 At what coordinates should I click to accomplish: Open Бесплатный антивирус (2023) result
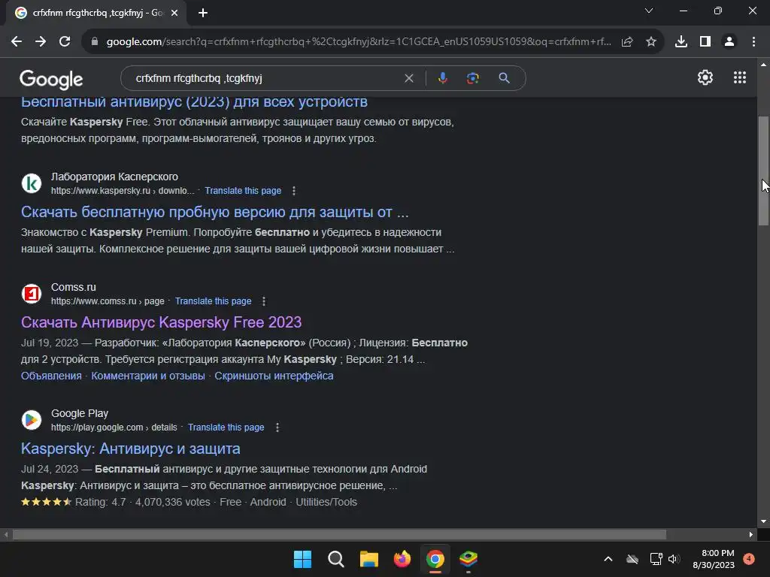(194, 101)
